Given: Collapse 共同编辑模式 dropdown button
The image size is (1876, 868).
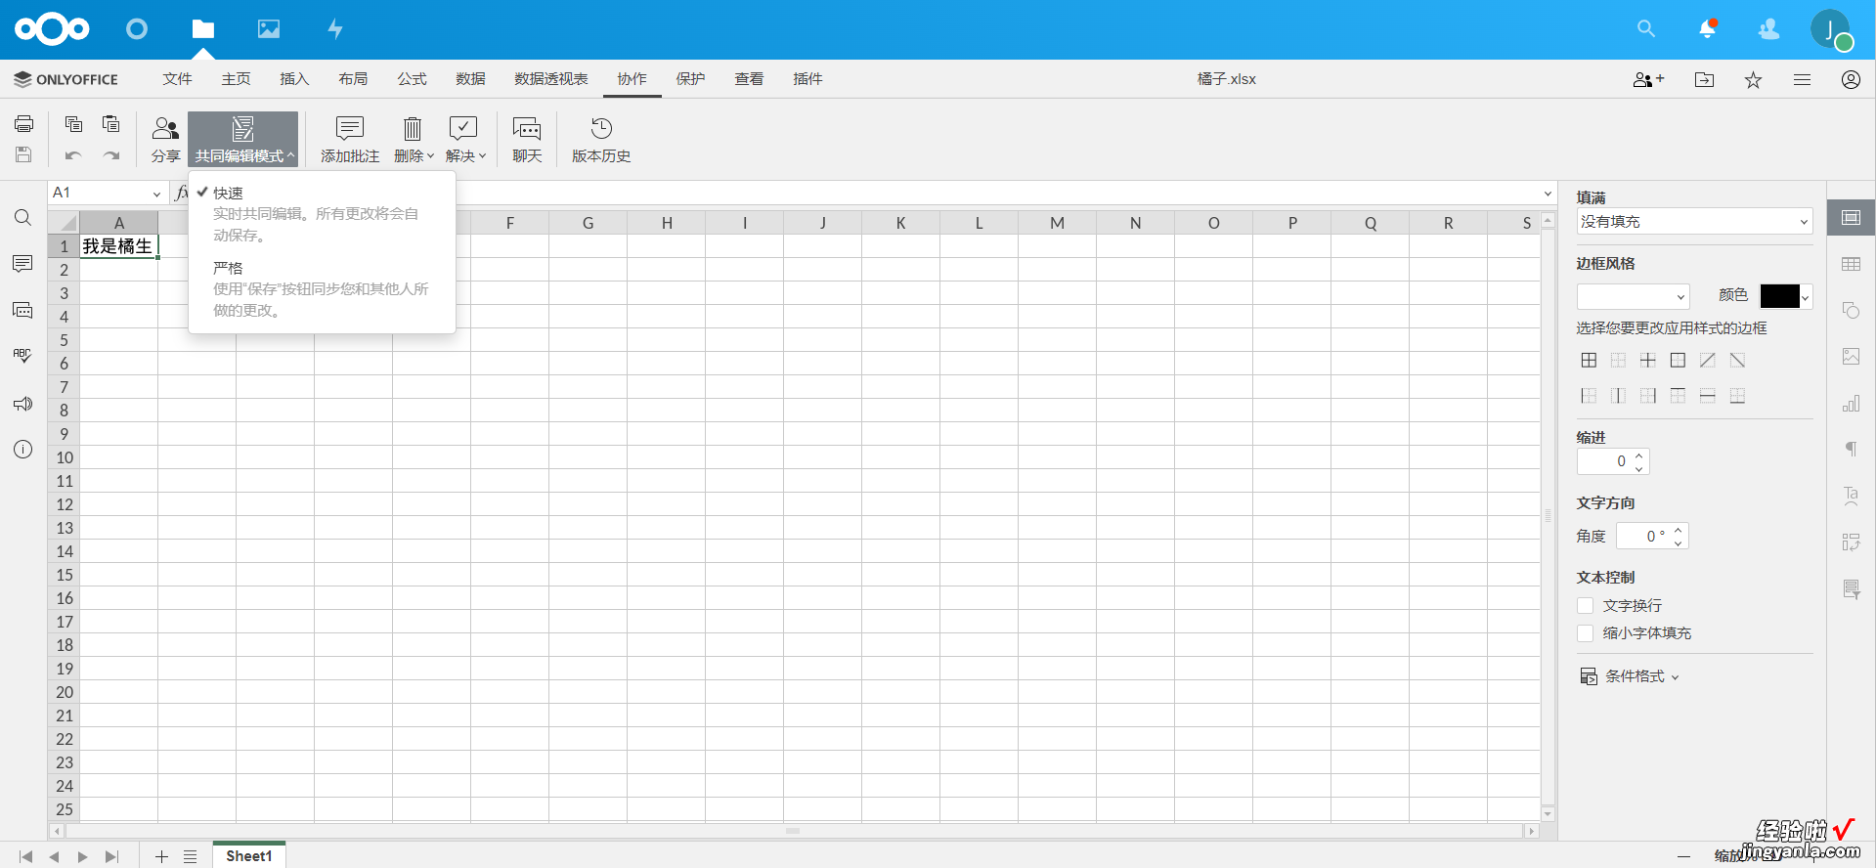Looking at the screenshot, I should click(x=243, y=139).
